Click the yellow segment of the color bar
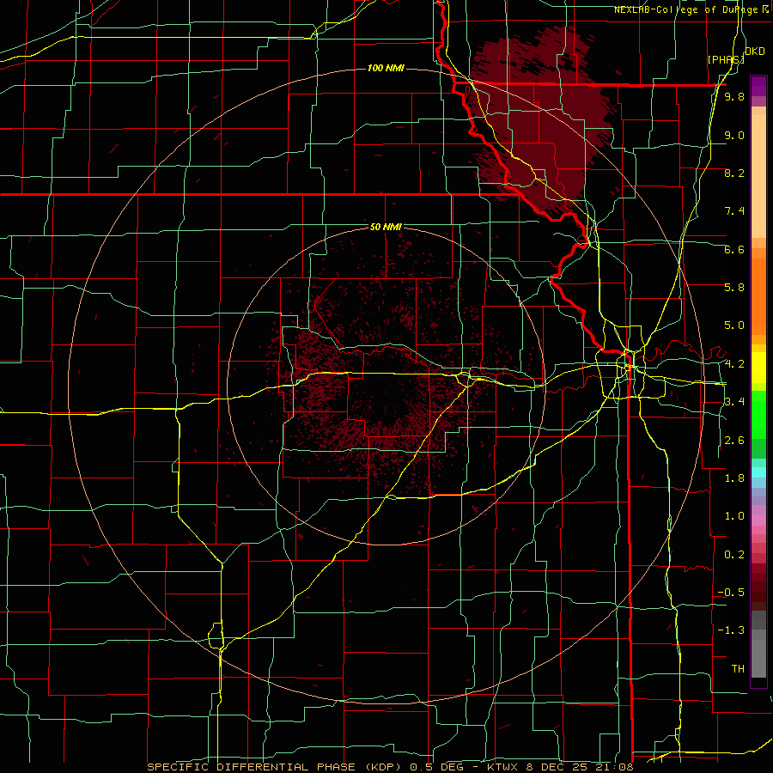Viewport: 773px width, 773px height. (758, 368)
